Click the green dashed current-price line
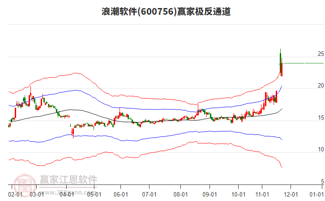 (x=303, y=63)
